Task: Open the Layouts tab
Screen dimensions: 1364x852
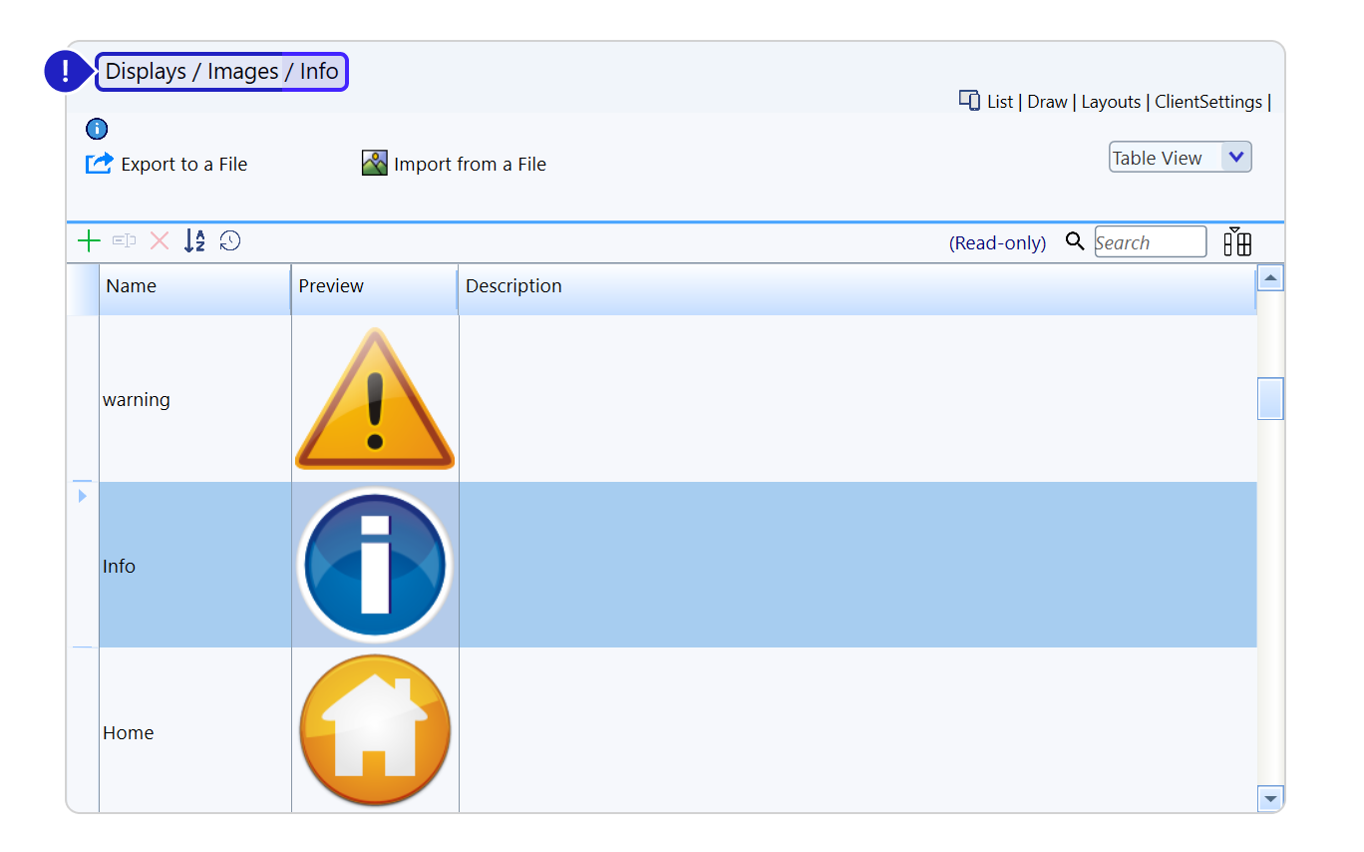Action: [1111, 102]
